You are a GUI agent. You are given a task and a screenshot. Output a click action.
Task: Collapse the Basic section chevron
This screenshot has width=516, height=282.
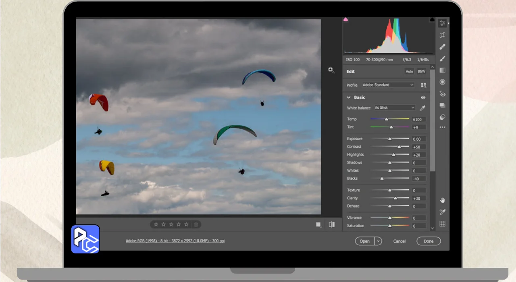point(349,97)
